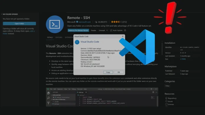
Task: Toggle the Auto Update checkbox
Action: [x=111, y=30]
